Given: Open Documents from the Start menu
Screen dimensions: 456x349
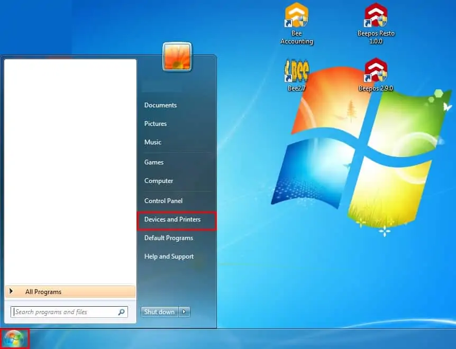Looking at the screenshot, I should coord(160,105).
